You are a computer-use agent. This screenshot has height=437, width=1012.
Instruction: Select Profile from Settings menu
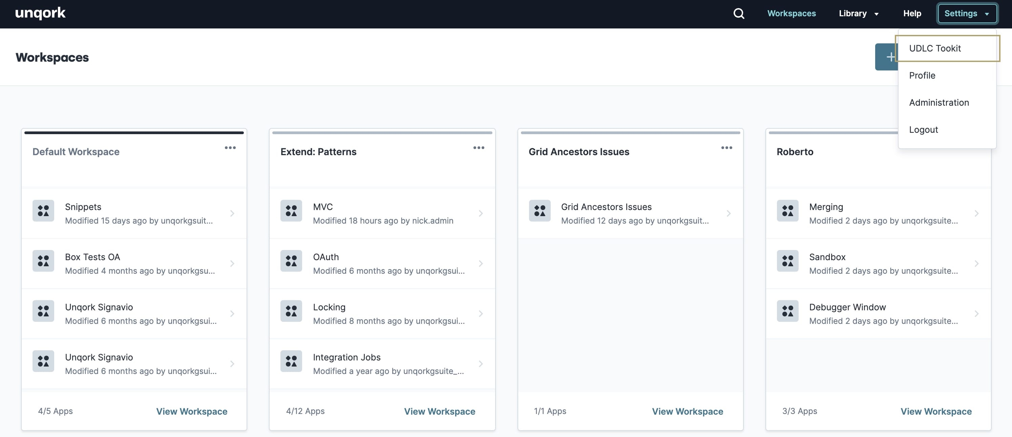pyautogui.click(x=947, y=76)
